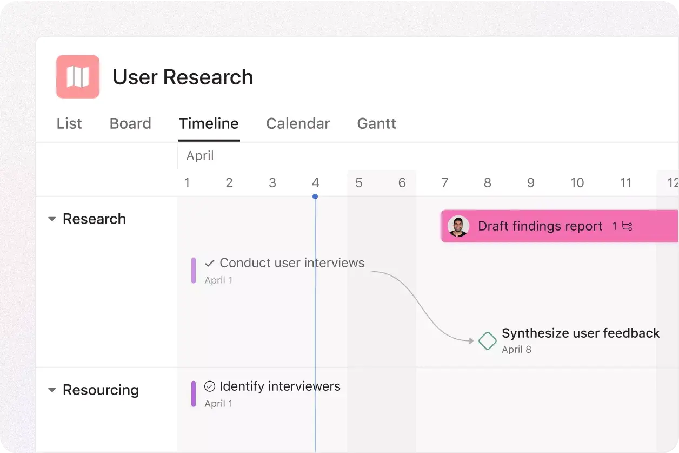Open the Draft findings report task
The height and width of the screenshot is (453, 679).
541,226
